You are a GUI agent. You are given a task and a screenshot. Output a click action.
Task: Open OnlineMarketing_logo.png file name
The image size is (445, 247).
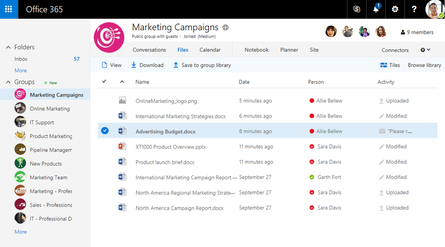(x=166, y=101)
